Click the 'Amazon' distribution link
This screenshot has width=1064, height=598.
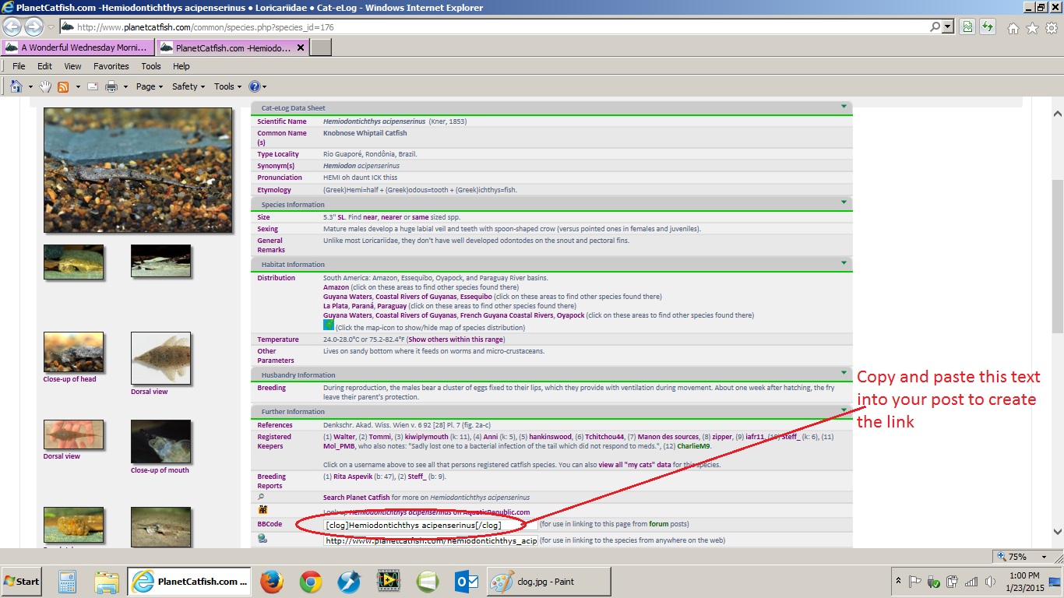pyautogui.click(x=336, y=287)
